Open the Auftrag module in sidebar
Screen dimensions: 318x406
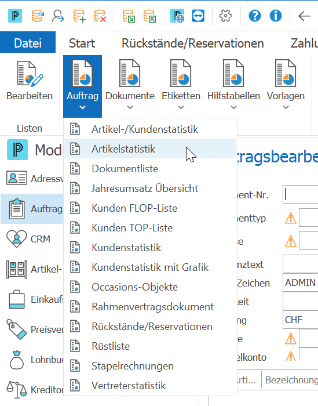32,209
